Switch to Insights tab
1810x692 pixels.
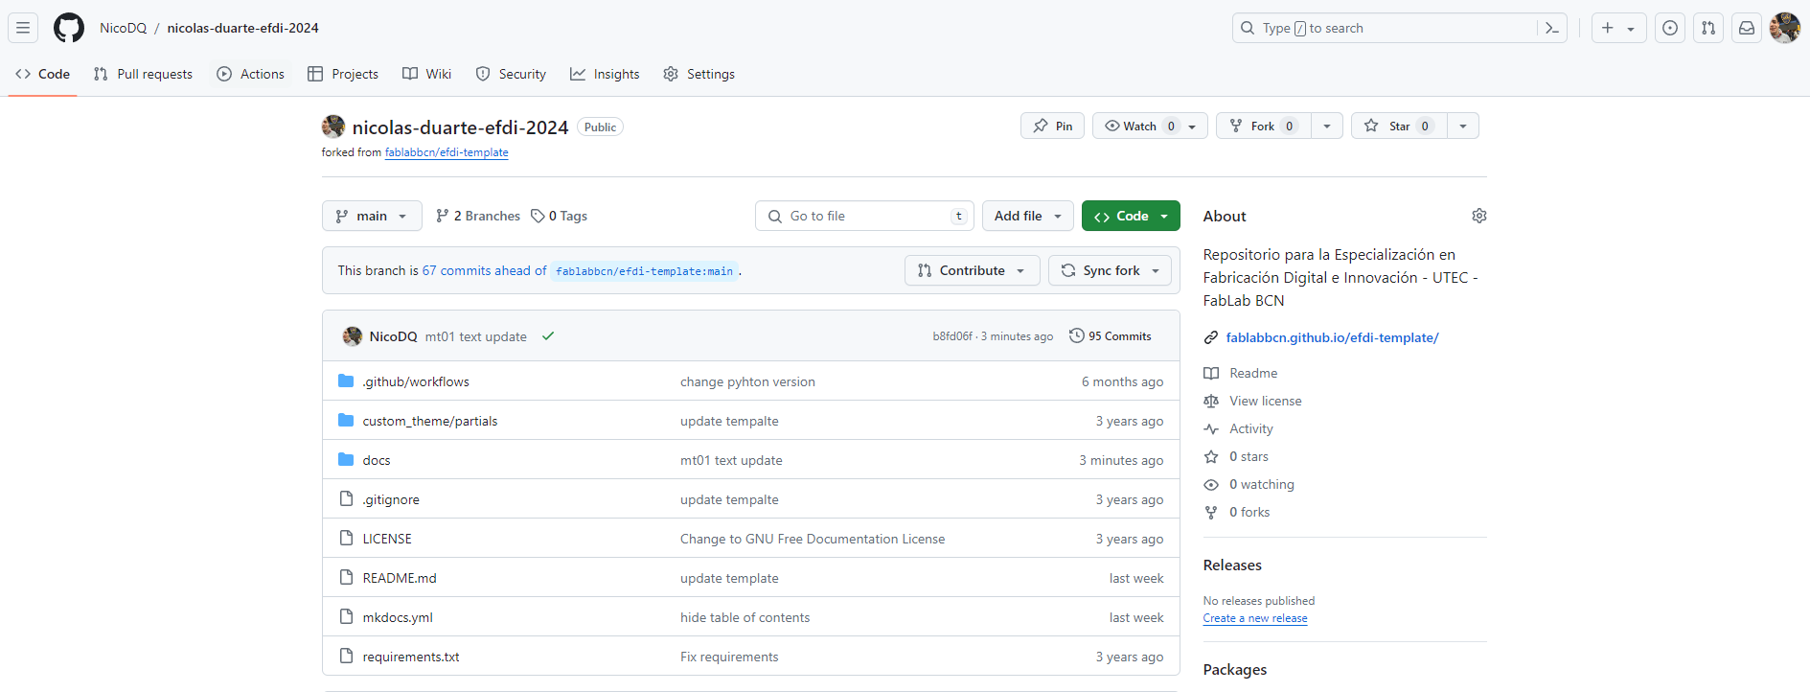[605, 74]
